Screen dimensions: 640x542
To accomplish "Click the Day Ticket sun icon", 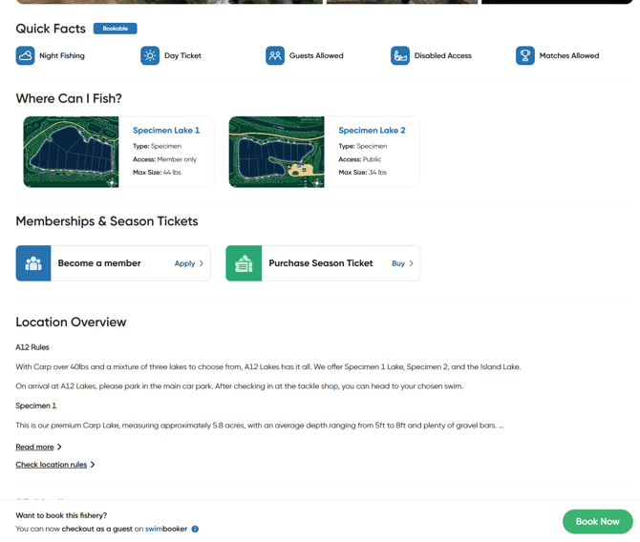I will tap(150, 55).
